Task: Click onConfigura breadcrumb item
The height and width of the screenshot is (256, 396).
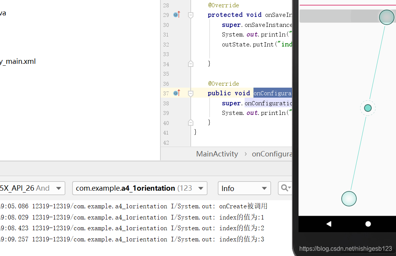Action: coord(272,154)
